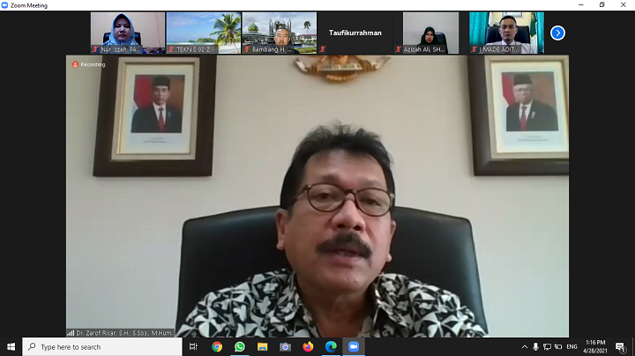Show next participants with the blue arrow
Viewport: 635px width, 356px height.
pyautogui.click(x=557, y=33)
